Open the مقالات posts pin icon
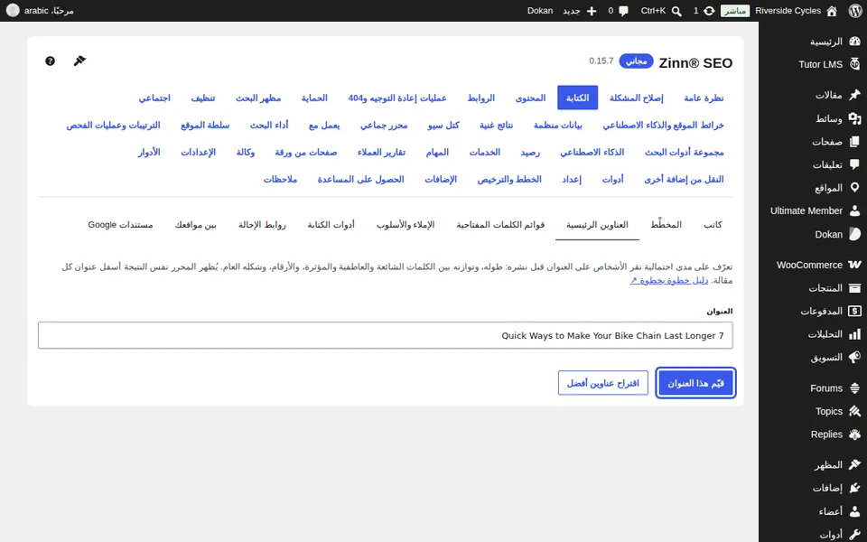867x542 pixels. 855,95
